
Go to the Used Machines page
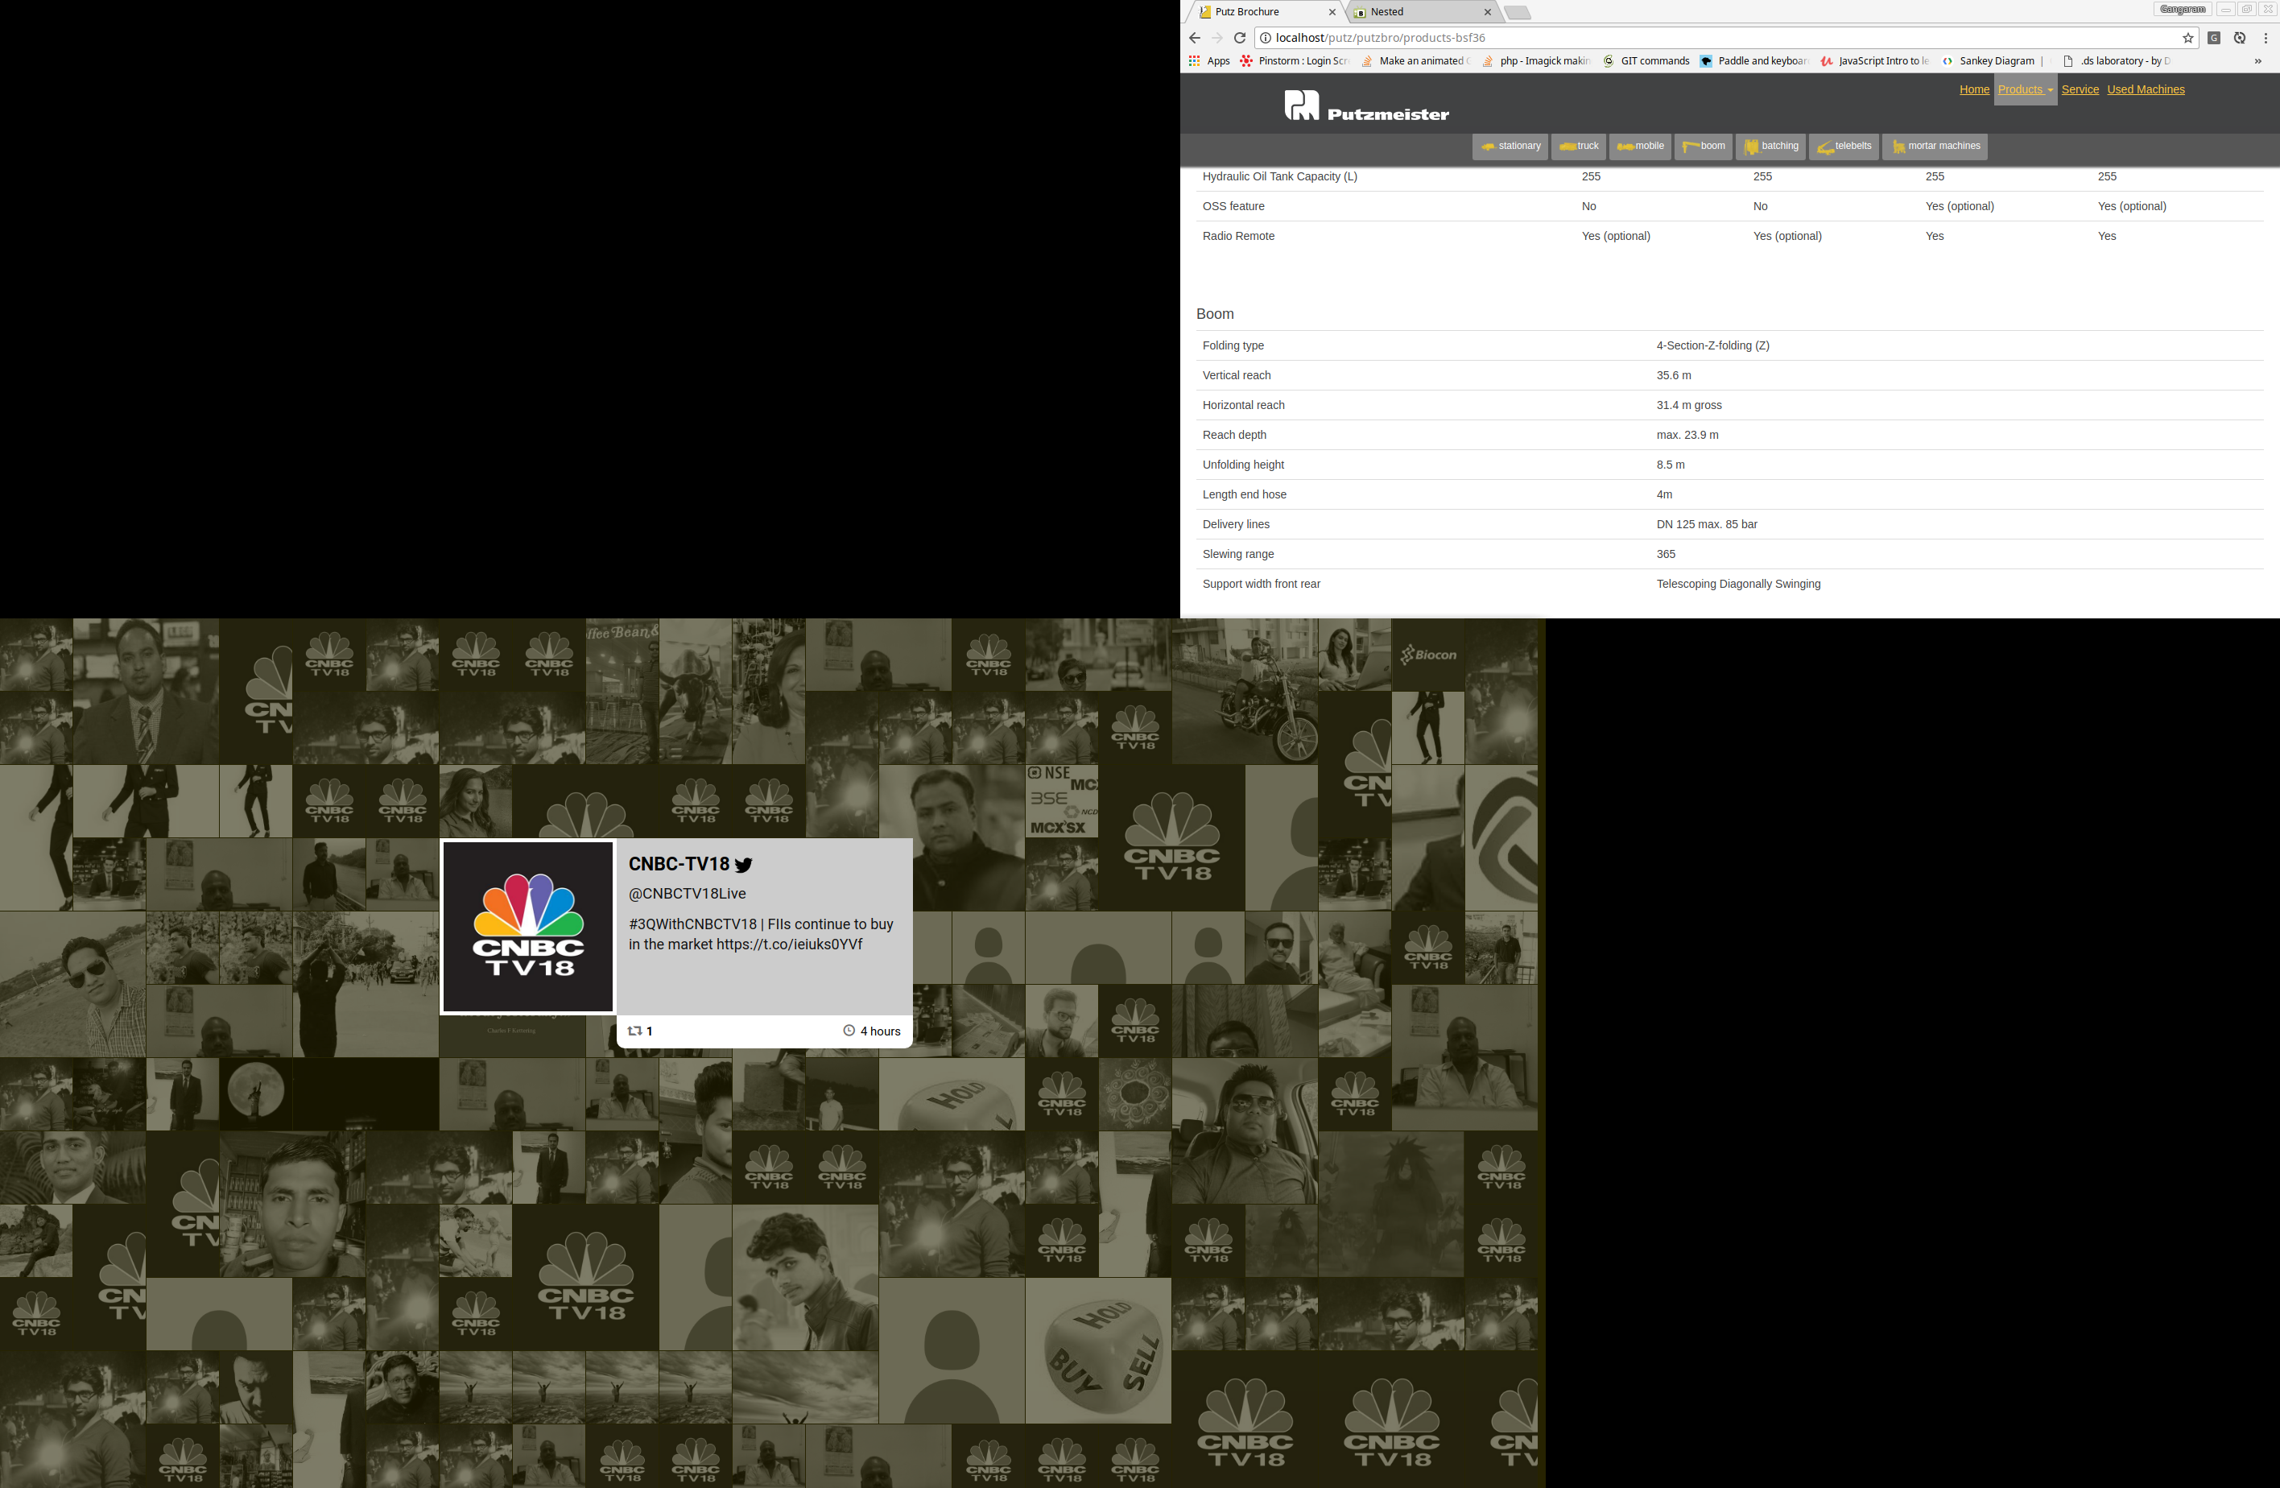(x=2146, y=90)
